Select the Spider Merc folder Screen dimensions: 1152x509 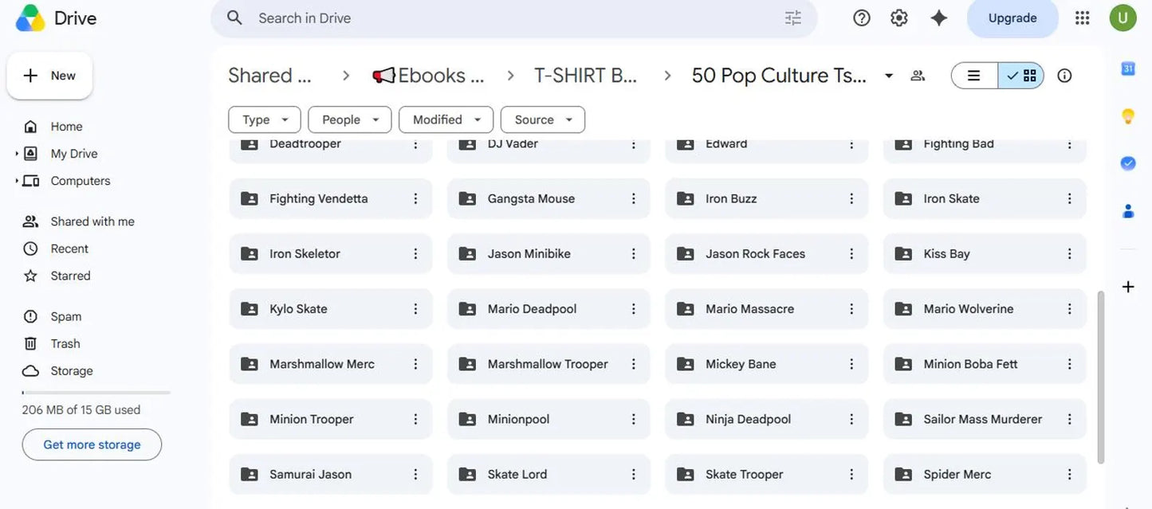985,474
